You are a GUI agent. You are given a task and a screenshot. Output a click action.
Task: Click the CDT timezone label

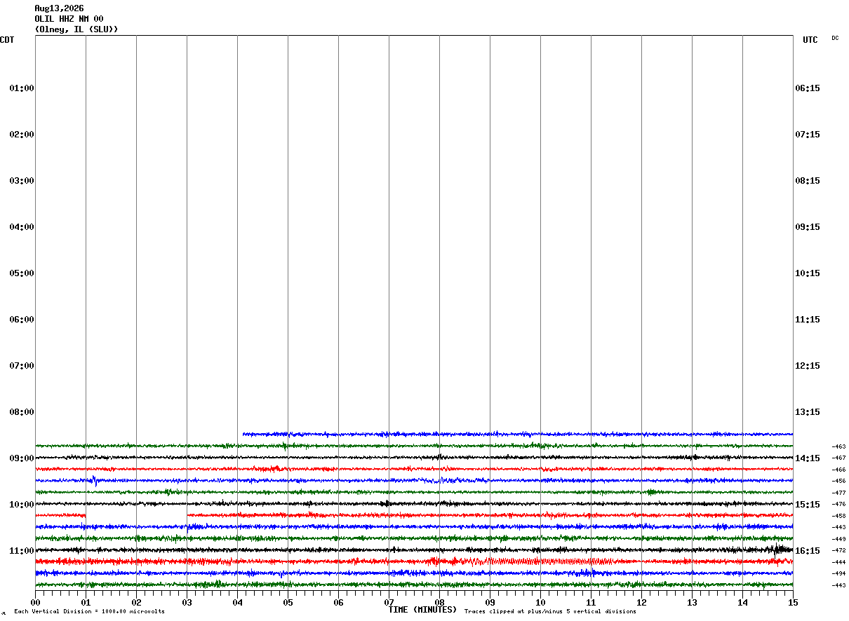pos(7,40)
